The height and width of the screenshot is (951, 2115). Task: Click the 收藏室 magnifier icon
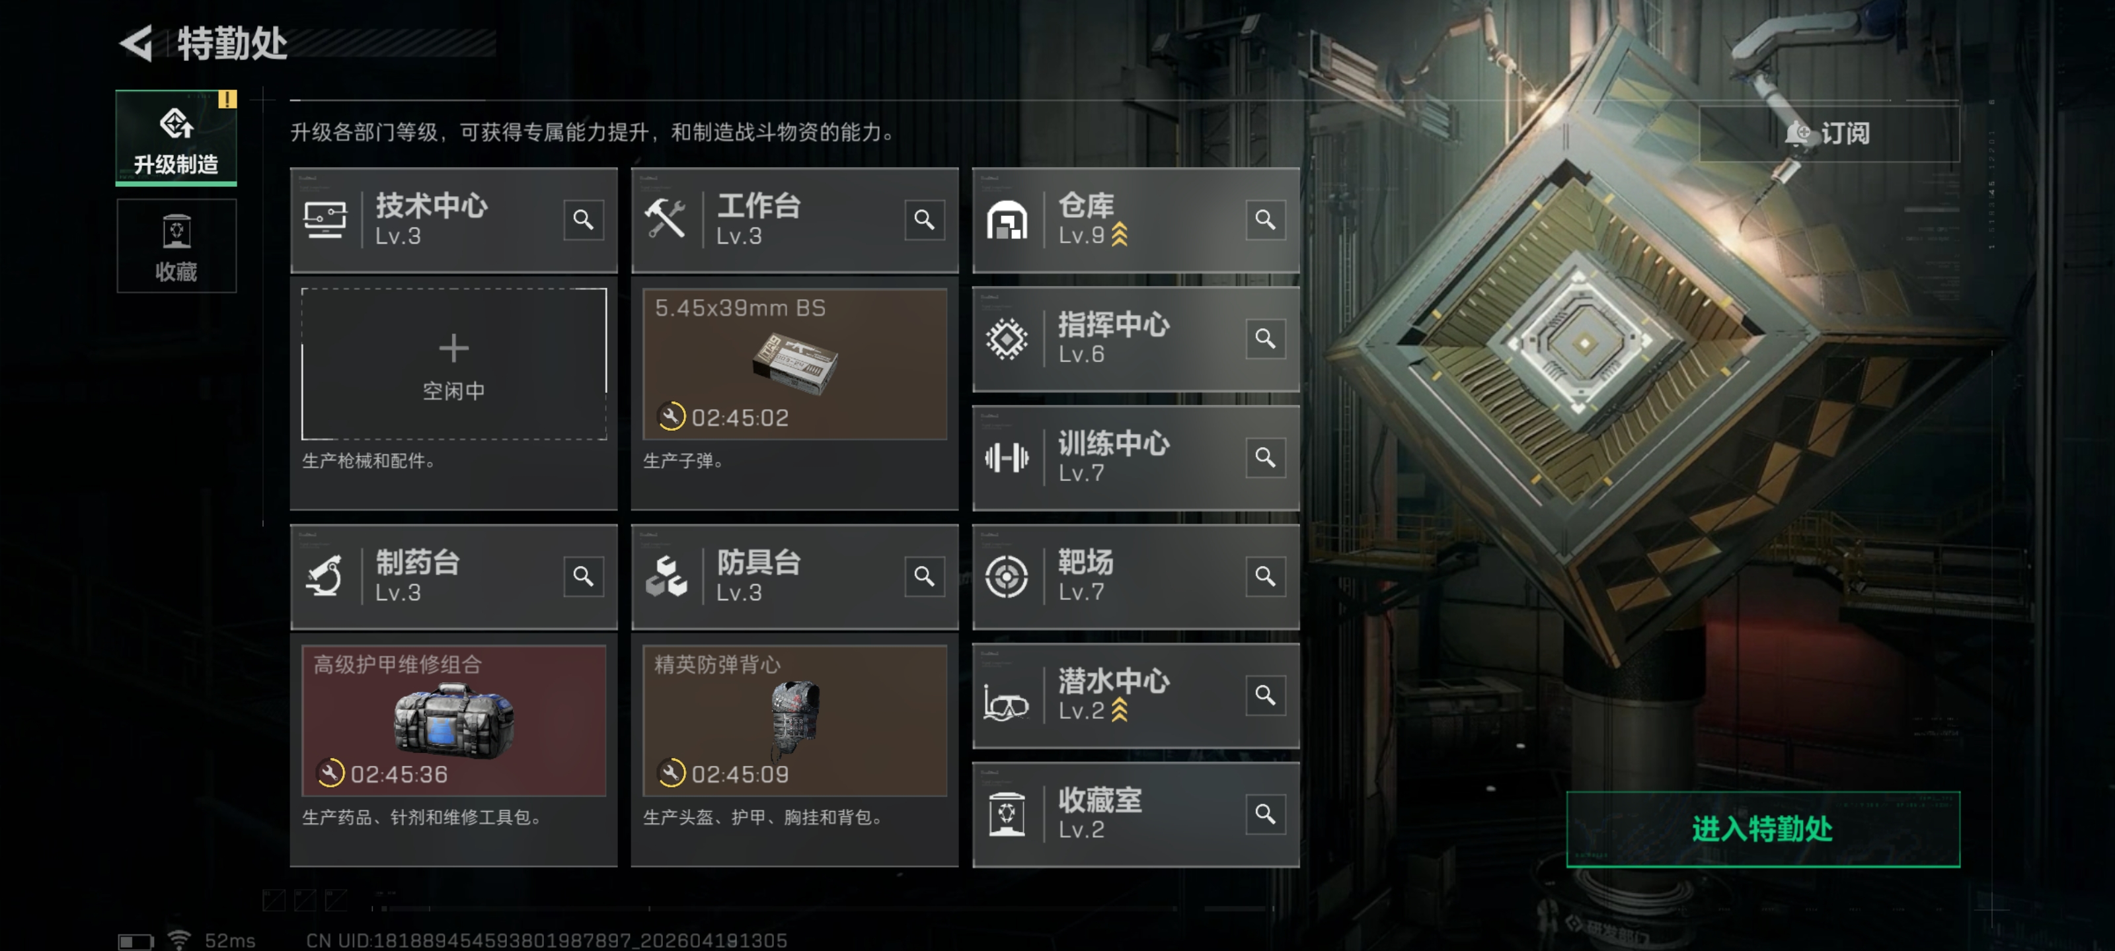(1265, 814)
